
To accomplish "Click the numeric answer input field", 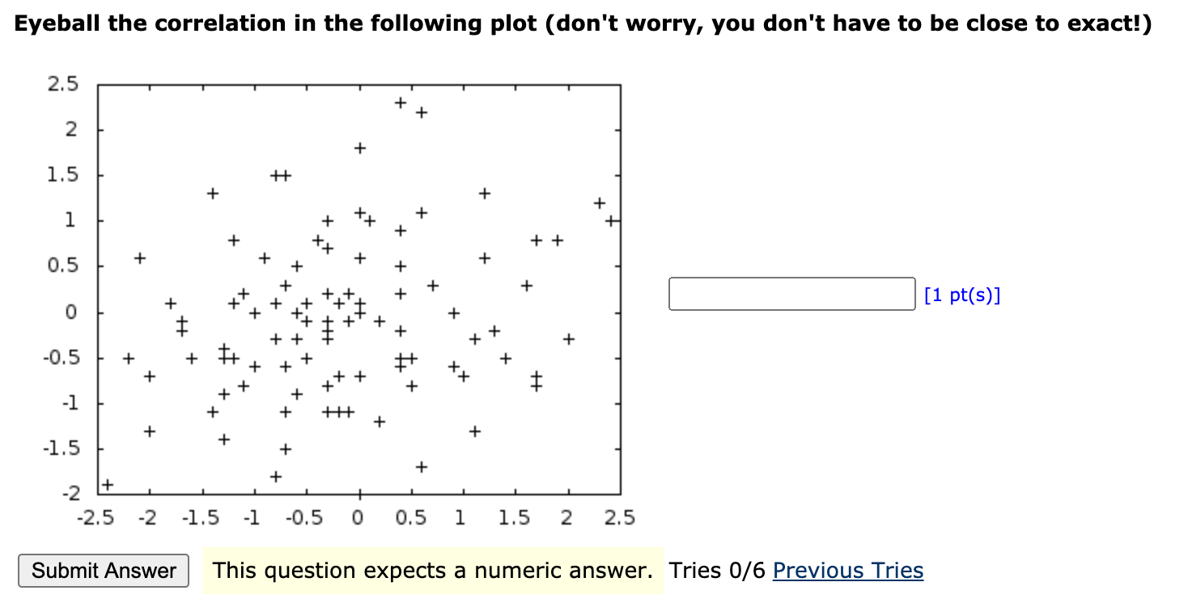I will pyautogui.click(x=791, y=294).
